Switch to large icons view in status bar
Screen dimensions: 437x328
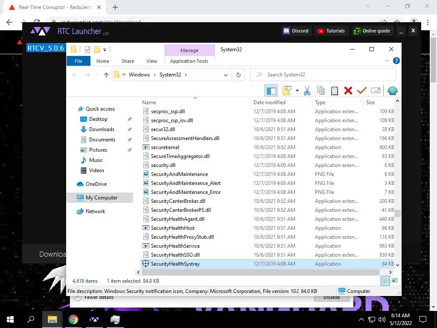click(x=395, y=281)
